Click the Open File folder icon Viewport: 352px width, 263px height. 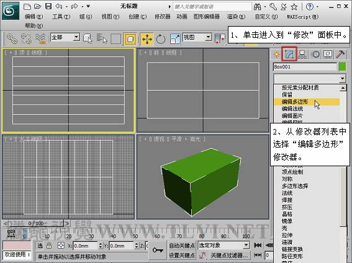tap(37, 6)
